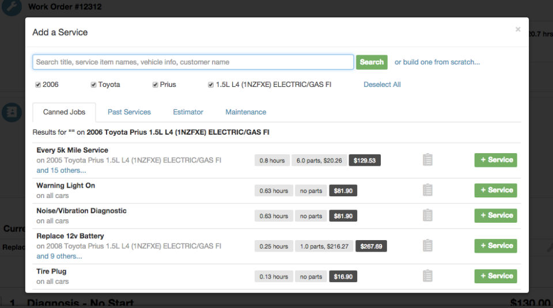
Task: Click clipboard icon for Noise/Vibration Diagnostic
Action: (x=427, y=215)
